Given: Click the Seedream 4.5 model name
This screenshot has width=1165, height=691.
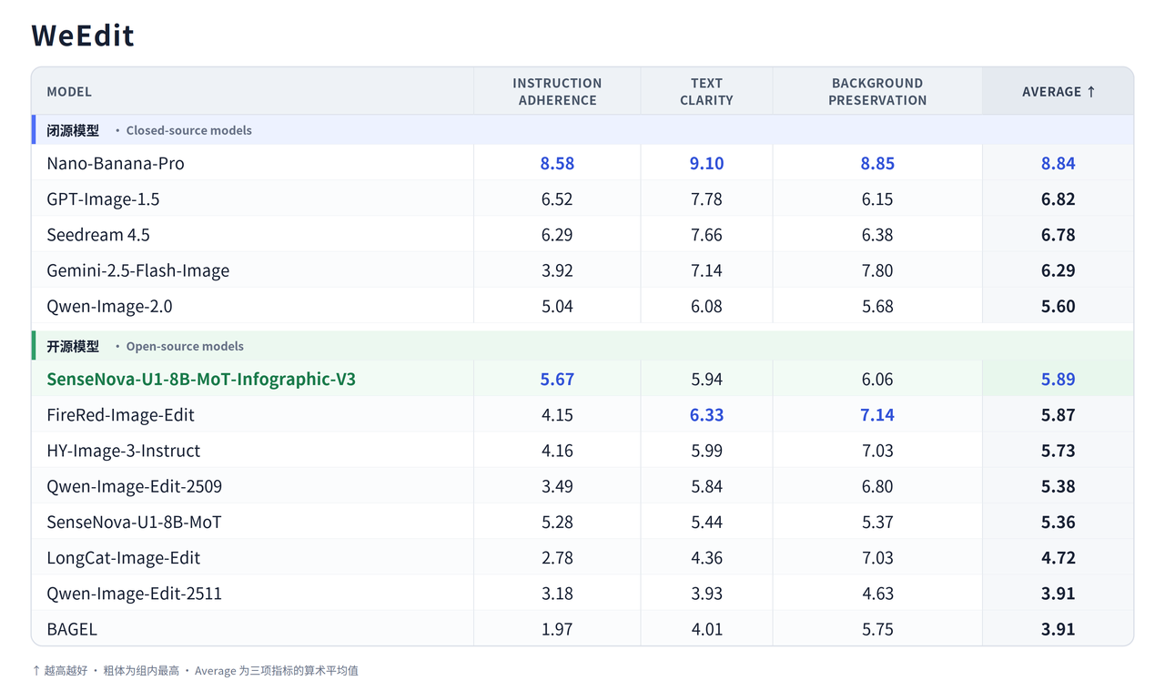Looking at the screenshot, I should tap(98, 234).
